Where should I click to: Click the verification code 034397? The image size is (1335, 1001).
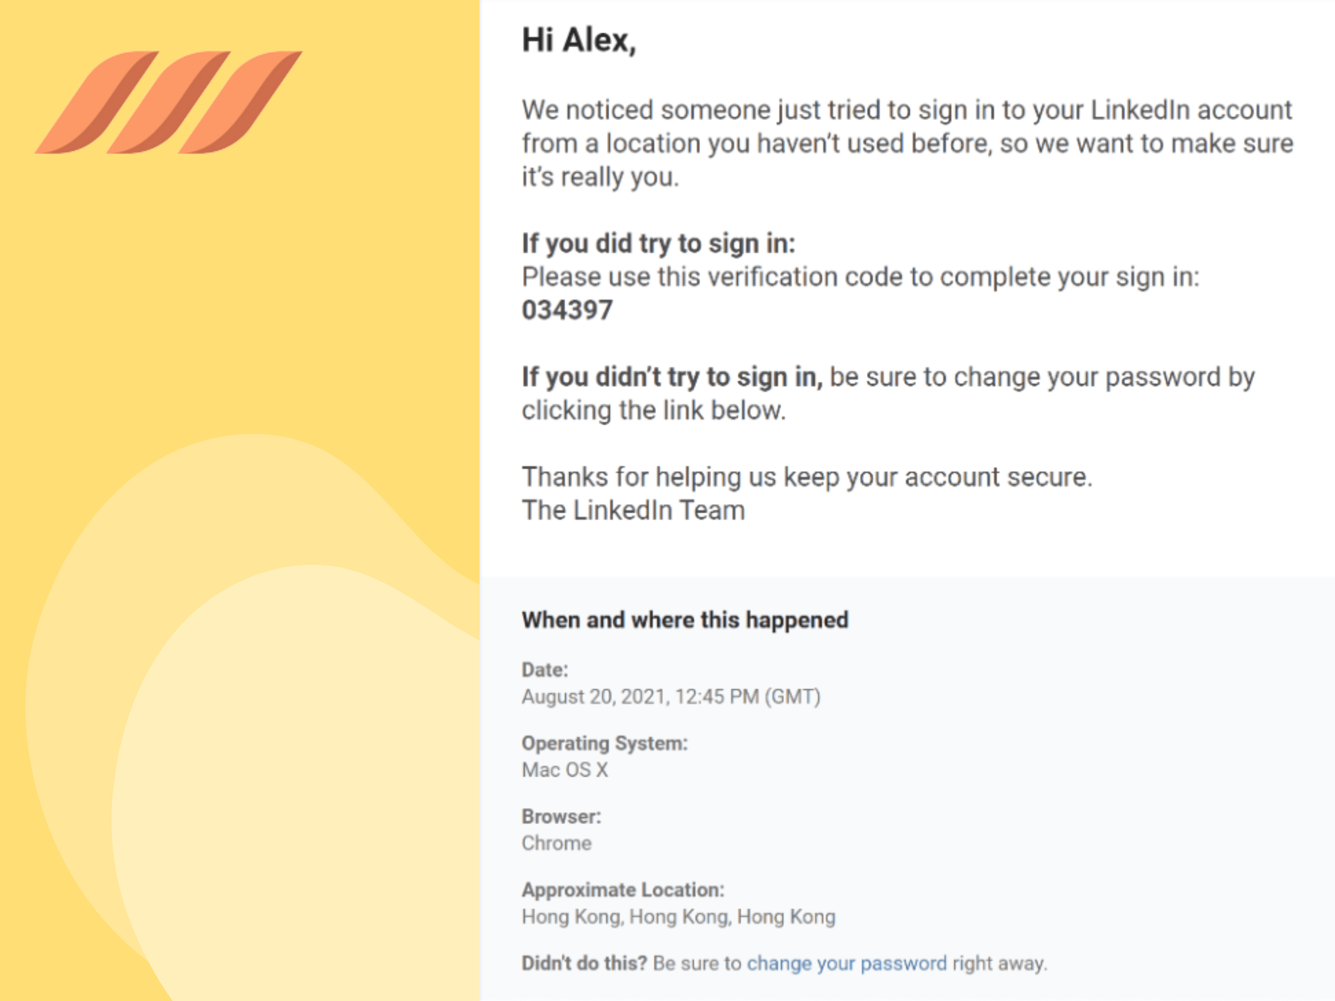pos(567,310)
